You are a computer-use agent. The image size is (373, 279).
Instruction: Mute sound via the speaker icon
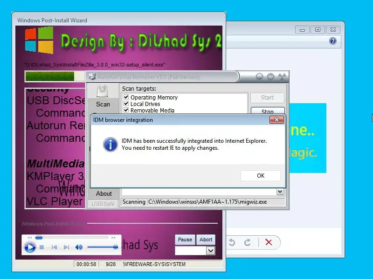pyautogui.click(x=79, y=247)
